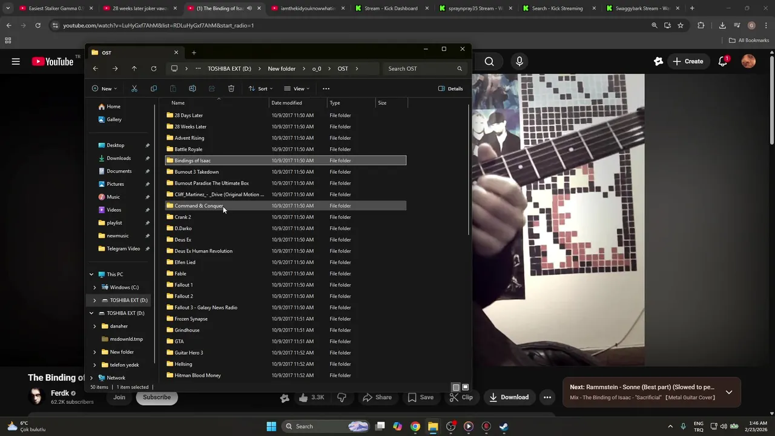
Task: Switch to list view layout toggle
Action: tap(456, 387)
